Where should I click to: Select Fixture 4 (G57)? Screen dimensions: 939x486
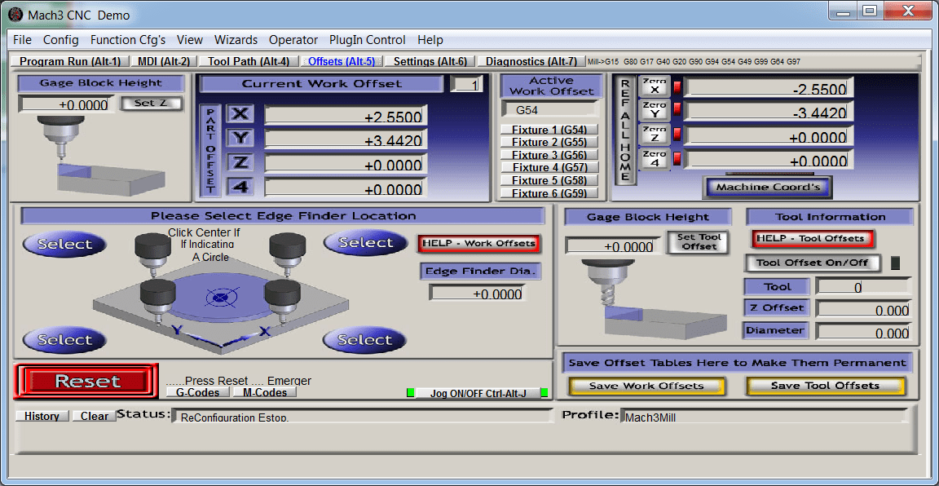coord(549,168)
